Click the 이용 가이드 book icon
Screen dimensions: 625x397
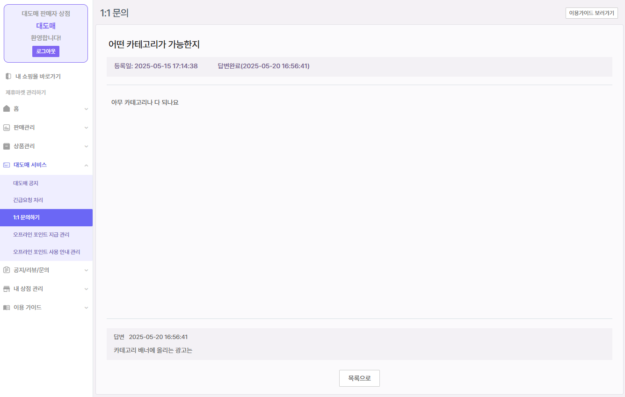pyautogui.click(x=7, y=307)
